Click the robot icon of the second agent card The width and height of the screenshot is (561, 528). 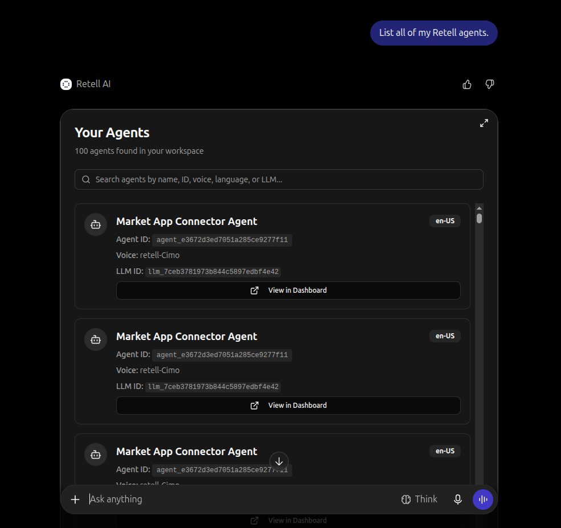click(96, 339)
